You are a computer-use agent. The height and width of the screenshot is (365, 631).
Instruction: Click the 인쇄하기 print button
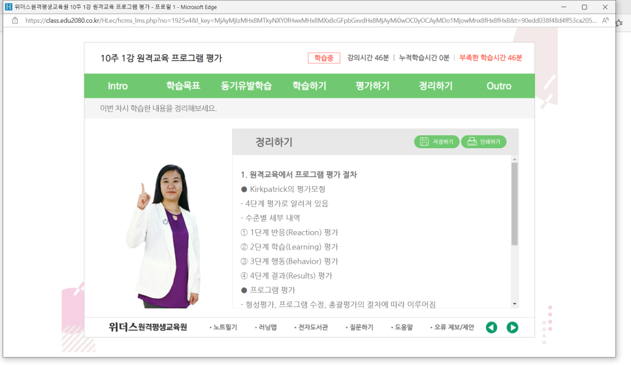click(x=484, y=142)
